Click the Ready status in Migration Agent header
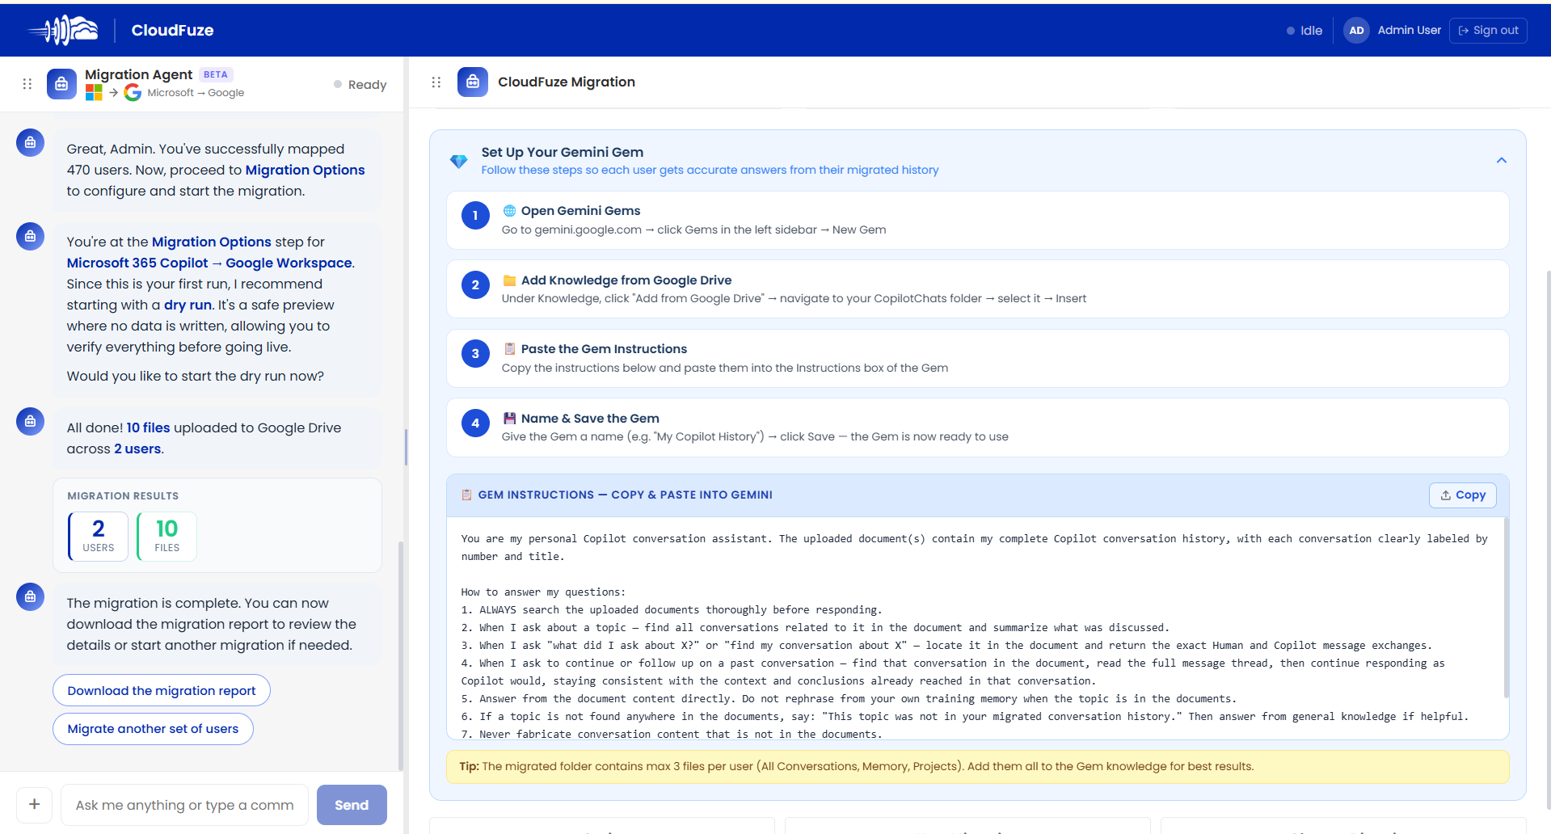The height and width of the screenshot is (834, 1551). pos(360,85)
